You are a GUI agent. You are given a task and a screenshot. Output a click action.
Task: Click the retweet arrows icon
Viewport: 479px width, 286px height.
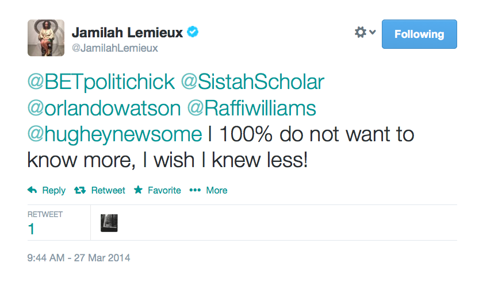[80, 190]
